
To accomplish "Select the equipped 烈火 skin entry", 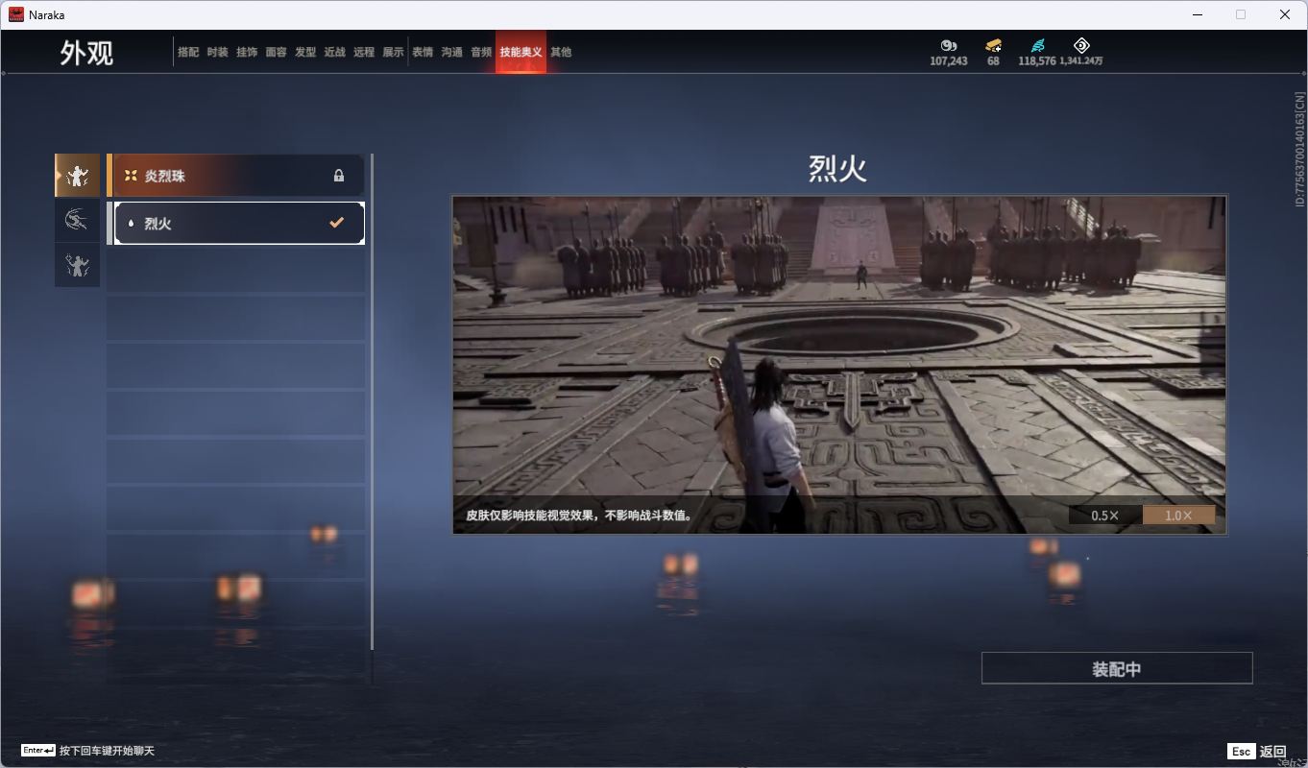I will point(230,223).
